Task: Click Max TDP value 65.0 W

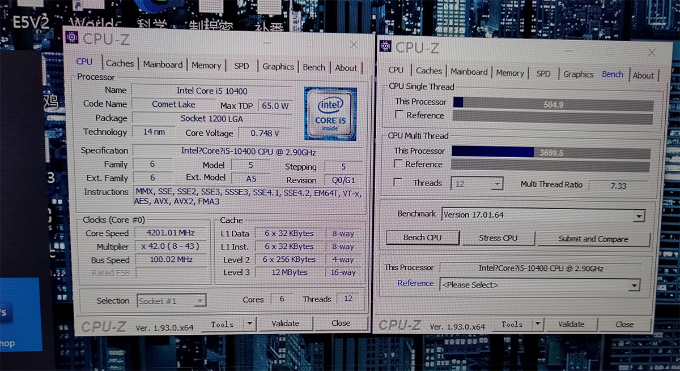Action: pyautogui.click(x=275, y=106)
